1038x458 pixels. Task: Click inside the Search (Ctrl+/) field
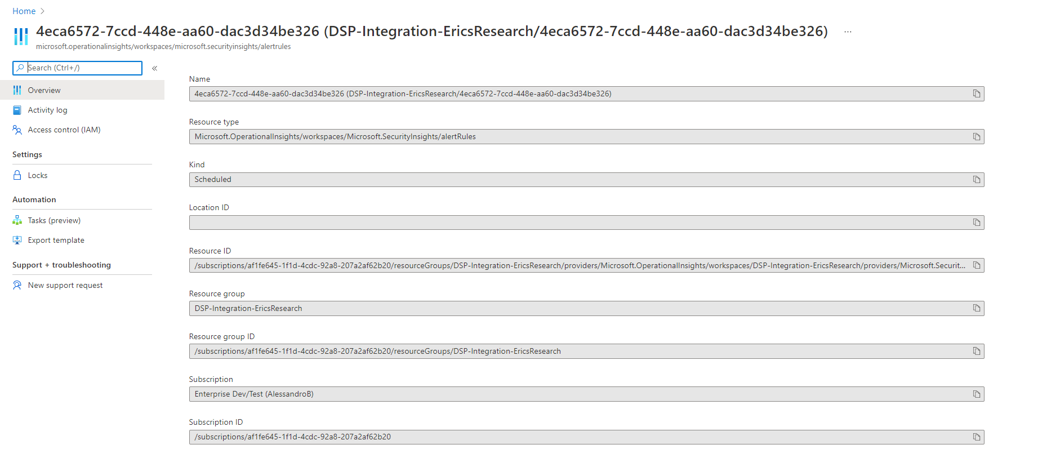tap(77, 68)
